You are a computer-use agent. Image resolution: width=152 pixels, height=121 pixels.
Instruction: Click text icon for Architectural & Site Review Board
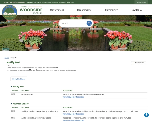[14, 118]
